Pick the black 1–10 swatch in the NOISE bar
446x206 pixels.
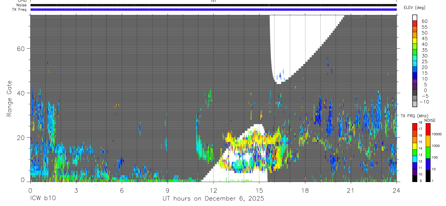[x=428, y=176]
